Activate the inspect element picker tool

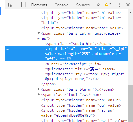tap(10, 5)
